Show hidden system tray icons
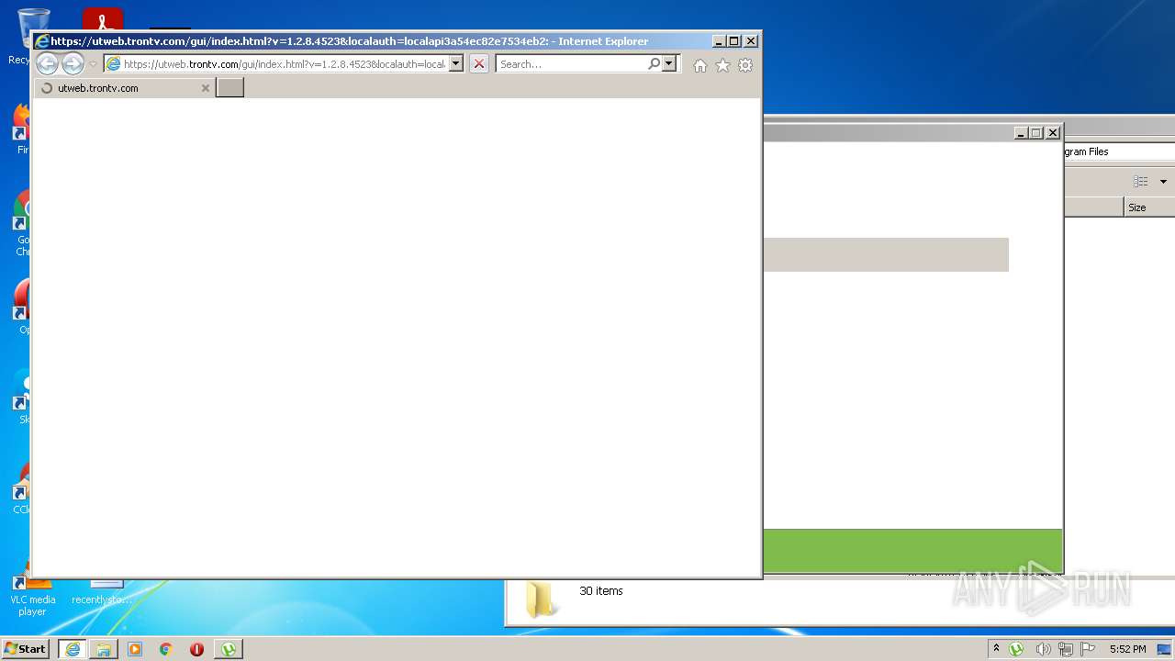Image resolution: width=1175 pixels, height=661 pixels. [x=996, y=649]
